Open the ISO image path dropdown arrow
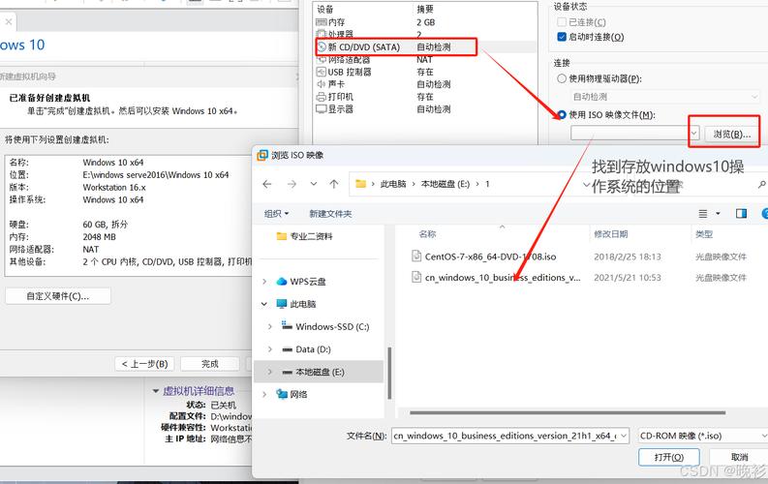This screenshot has width=768, height=484. point(694,134)
